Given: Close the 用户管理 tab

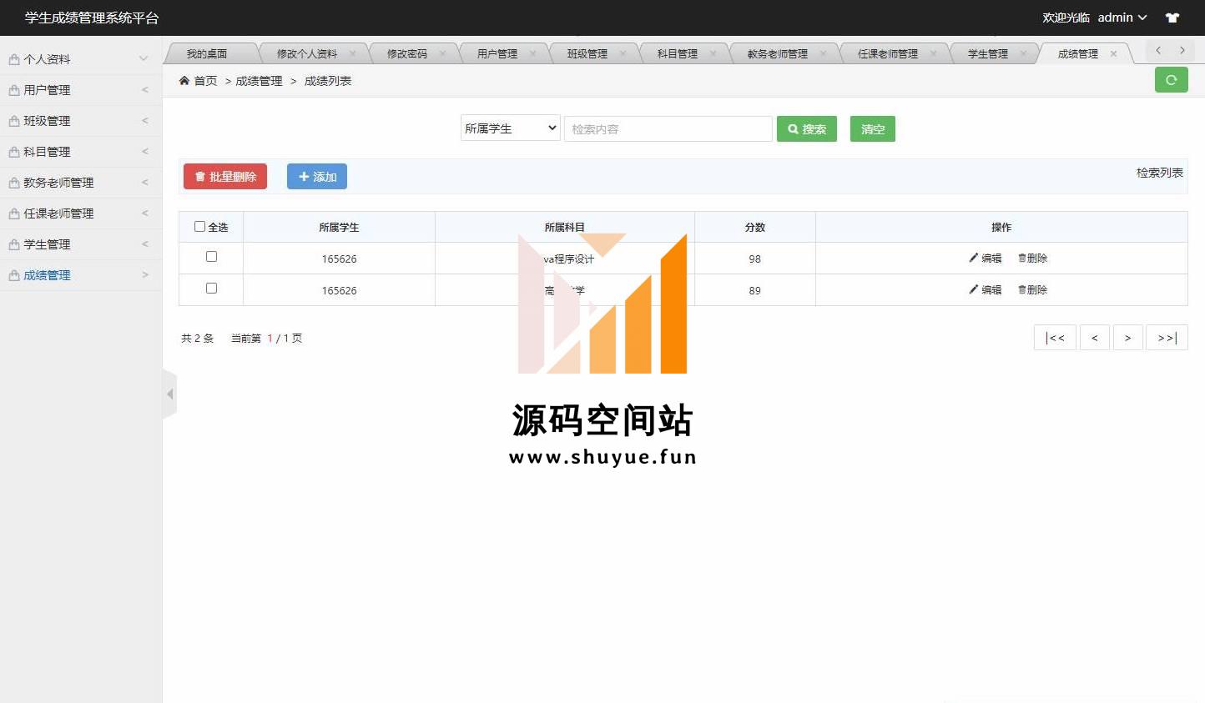Looking at the screenshot, I should click(532, 53).
